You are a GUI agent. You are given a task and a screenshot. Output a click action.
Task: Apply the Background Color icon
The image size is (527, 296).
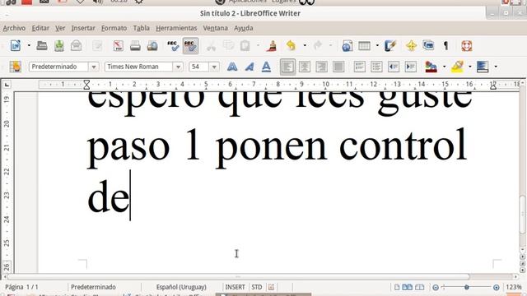pos(483,67)
